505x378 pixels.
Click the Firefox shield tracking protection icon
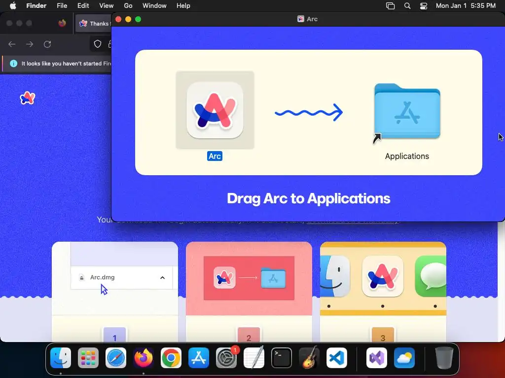coord(98,44)
